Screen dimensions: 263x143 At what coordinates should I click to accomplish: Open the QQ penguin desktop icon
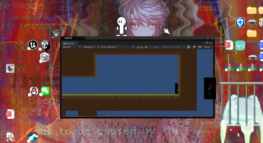tap(34, 91)
